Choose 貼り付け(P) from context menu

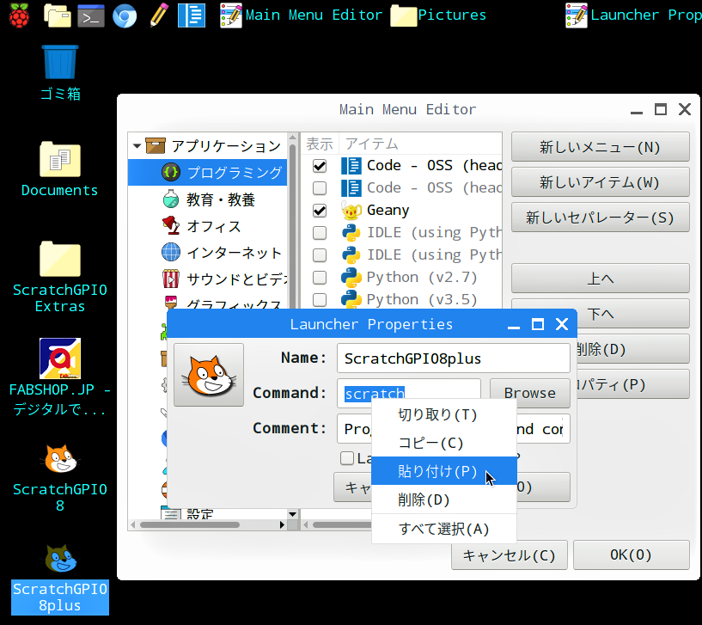pyautogui.click(x=444, y=471)
